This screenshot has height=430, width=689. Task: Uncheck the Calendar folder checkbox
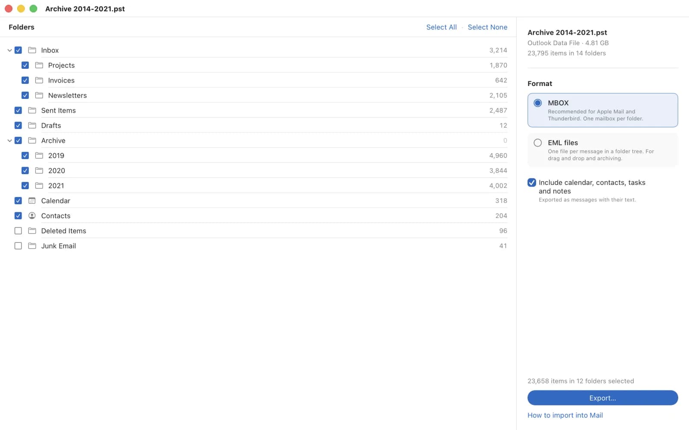[18, 201]
